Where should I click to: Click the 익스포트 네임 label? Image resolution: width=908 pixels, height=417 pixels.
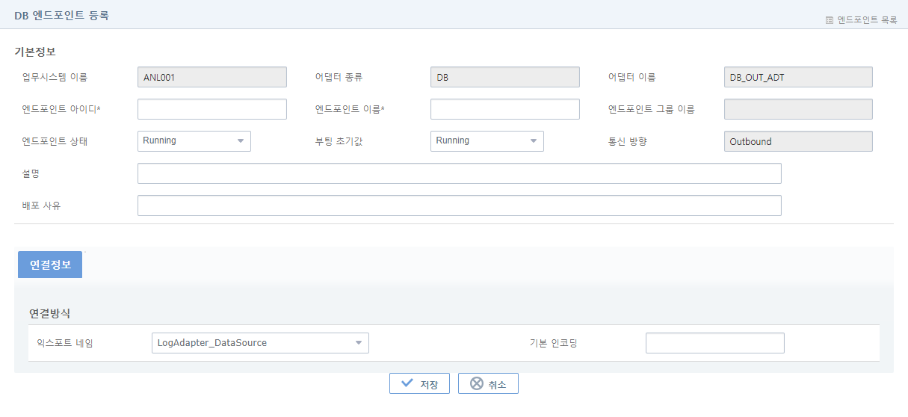[66, 343]
